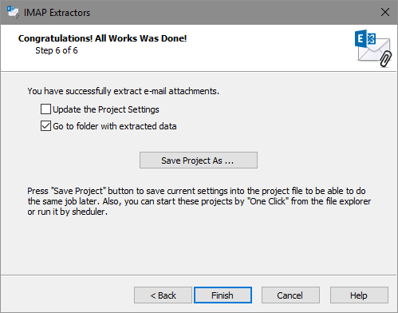This screenshot has width=398, height=313.
Task: Click the IMAP Extractors title bar app icon
Action: [x=13, y=12]
